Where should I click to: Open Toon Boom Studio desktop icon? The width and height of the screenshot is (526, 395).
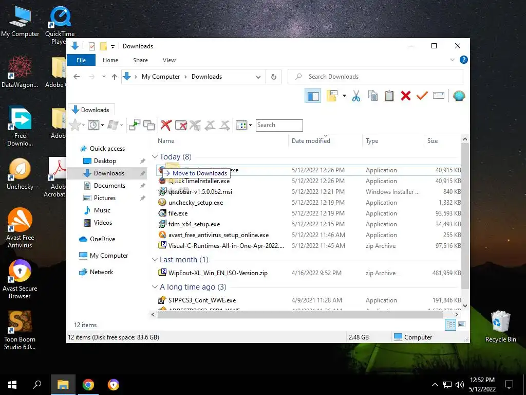click(20, 330)
